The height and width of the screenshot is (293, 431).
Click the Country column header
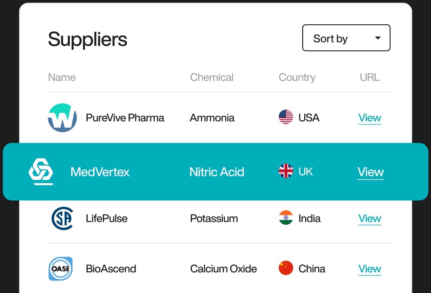click(x=297, y=77)
